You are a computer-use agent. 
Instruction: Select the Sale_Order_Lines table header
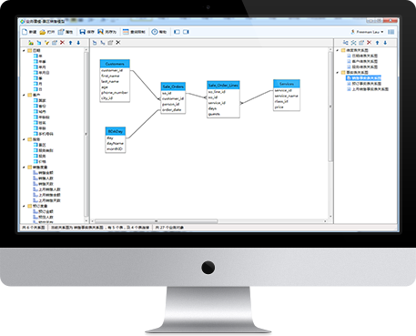click(223, 86)
